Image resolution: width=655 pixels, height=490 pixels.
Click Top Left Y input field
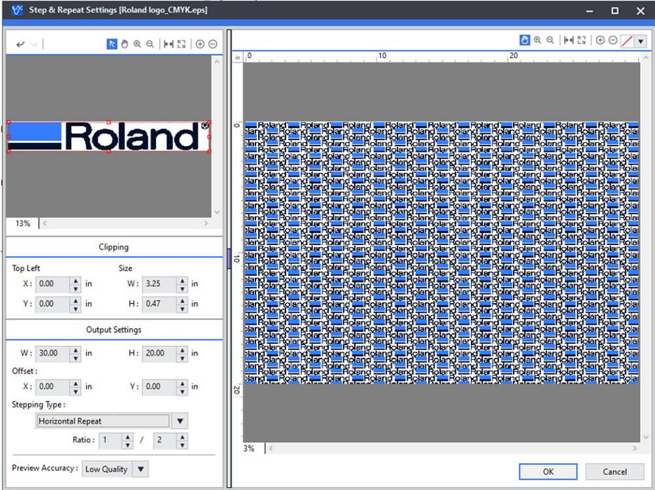point(53,304)
